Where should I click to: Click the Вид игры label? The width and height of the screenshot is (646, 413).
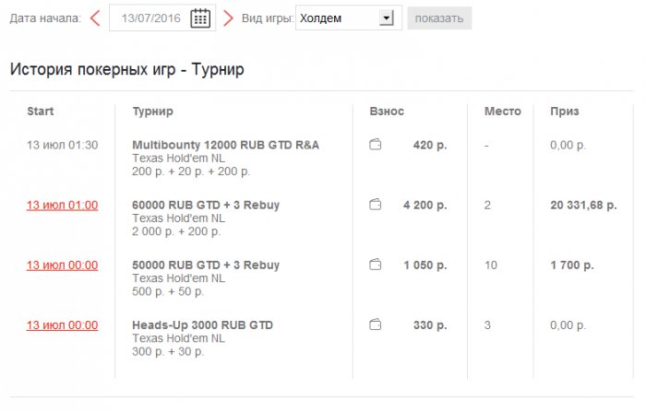point(268,18)
